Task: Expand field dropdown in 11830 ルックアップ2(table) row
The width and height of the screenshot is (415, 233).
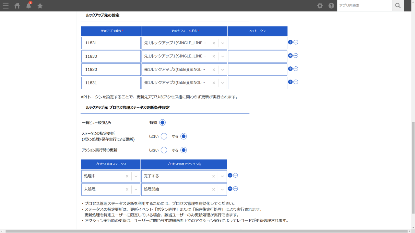Action: 222,70
